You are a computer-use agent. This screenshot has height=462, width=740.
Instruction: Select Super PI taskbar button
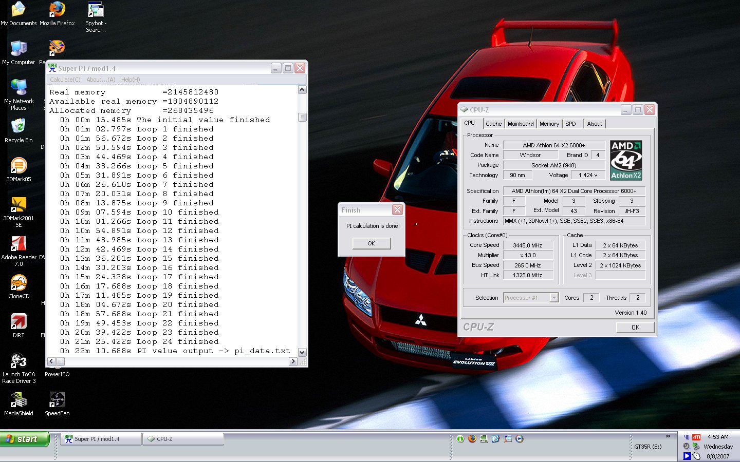tap(101, 439)
